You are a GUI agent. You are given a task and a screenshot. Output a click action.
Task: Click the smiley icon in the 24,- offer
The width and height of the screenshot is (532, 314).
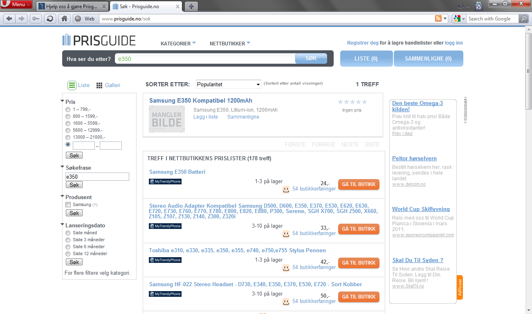(286, 189)
